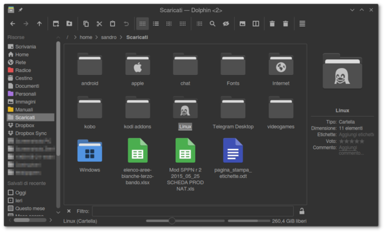Image resolution: width=385 pixels, height=233 pixels.
Task: Open the hamburger menu in toolbar
Action: pyautogui.click(x=302, y=24)
